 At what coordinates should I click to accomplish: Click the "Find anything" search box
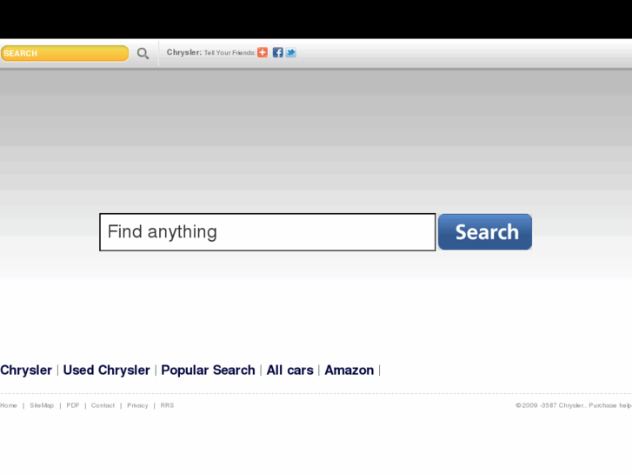pyautogui.click(x=267, y=232)
